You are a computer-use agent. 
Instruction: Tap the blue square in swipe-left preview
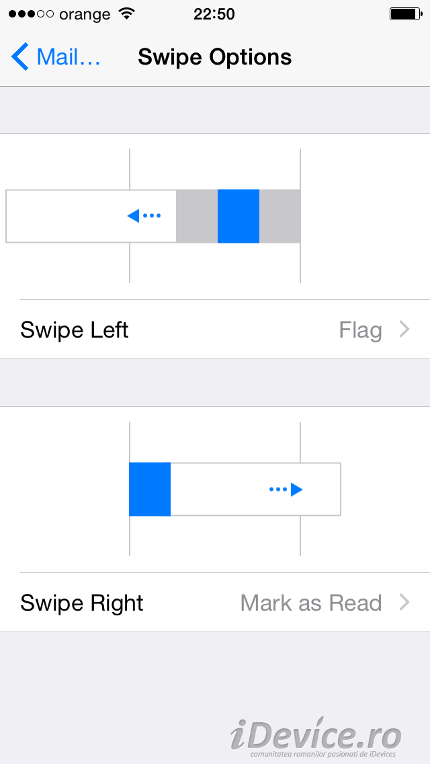coord(239,216)
